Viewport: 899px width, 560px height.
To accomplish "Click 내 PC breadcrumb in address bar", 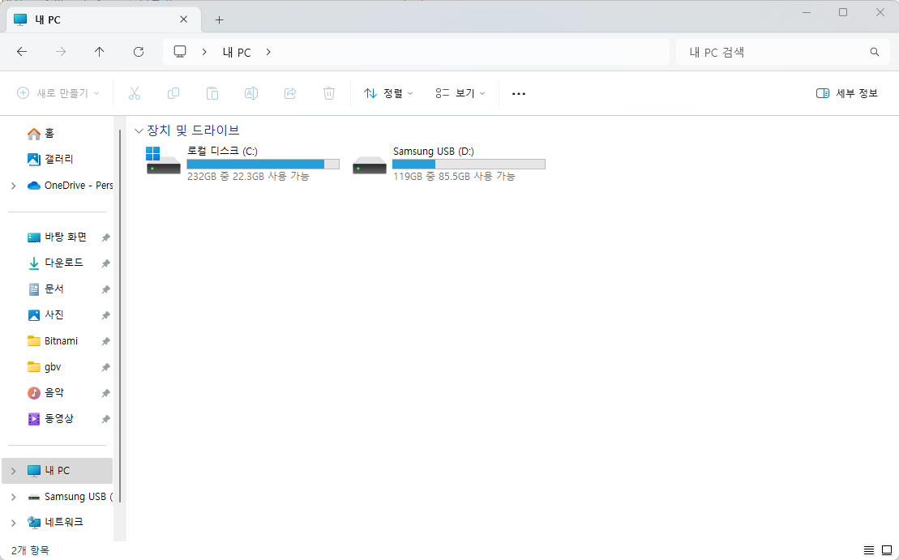I will [237, 52].
